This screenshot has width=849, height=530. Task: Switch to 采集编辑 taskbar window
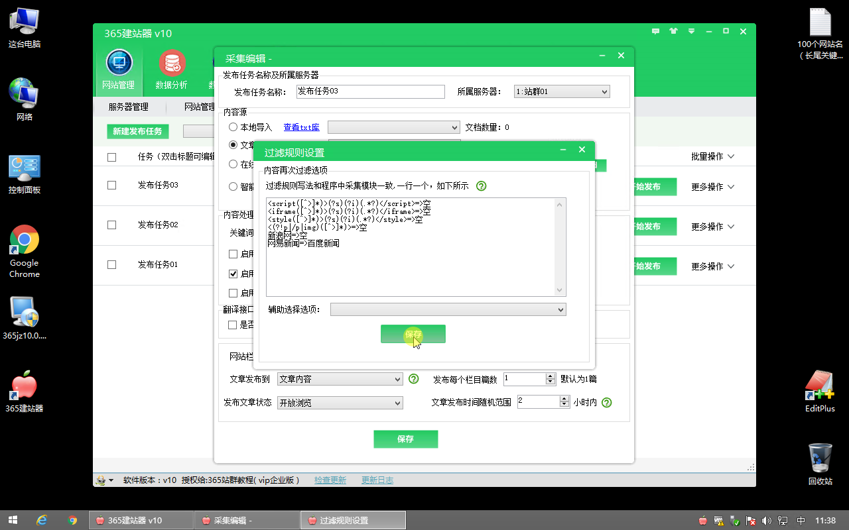(247, 520)
